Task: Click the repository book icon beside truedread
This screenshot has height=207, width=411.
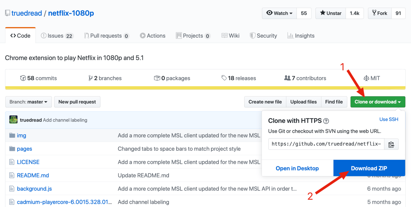Action: 7,13
